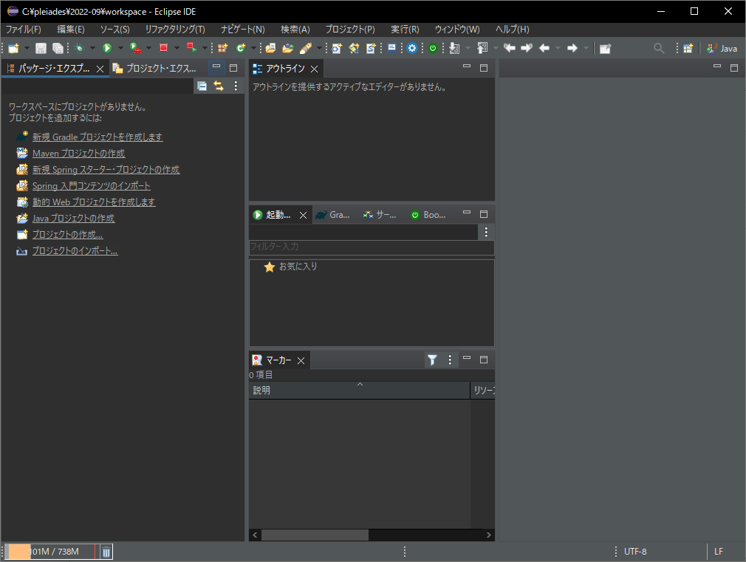This screenshot has width=746, height=562.
Task: Click the Markers horizontal scrollbar thumb
Action: [x=315, y=535]
